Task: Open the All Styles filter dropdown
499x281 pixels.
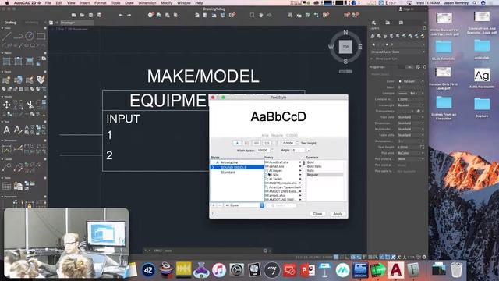Action: [244, 205]
